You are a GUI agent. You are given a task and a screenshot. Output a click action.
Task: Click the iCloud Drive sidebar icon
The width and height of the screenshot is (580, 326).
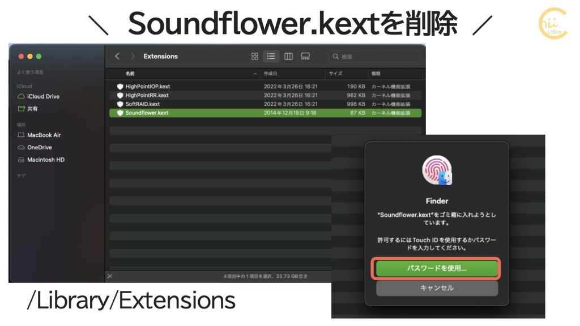point(20,96)
